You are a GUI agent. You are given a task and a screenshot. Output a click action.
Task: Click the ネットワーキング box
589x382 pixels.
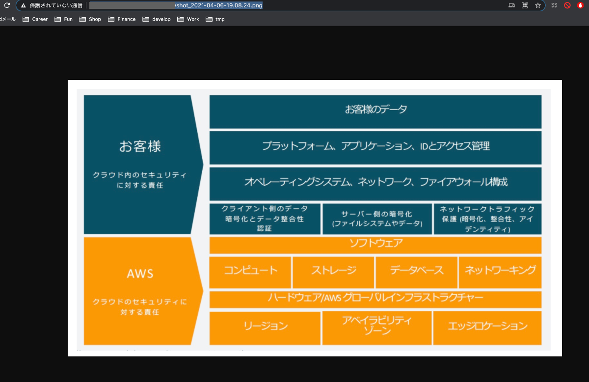point(500,272)
